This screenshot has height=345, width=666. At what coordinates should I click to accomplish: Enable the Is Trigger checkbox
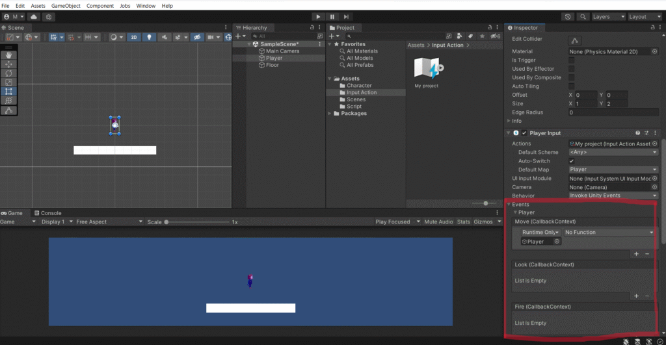pos(572,60)
